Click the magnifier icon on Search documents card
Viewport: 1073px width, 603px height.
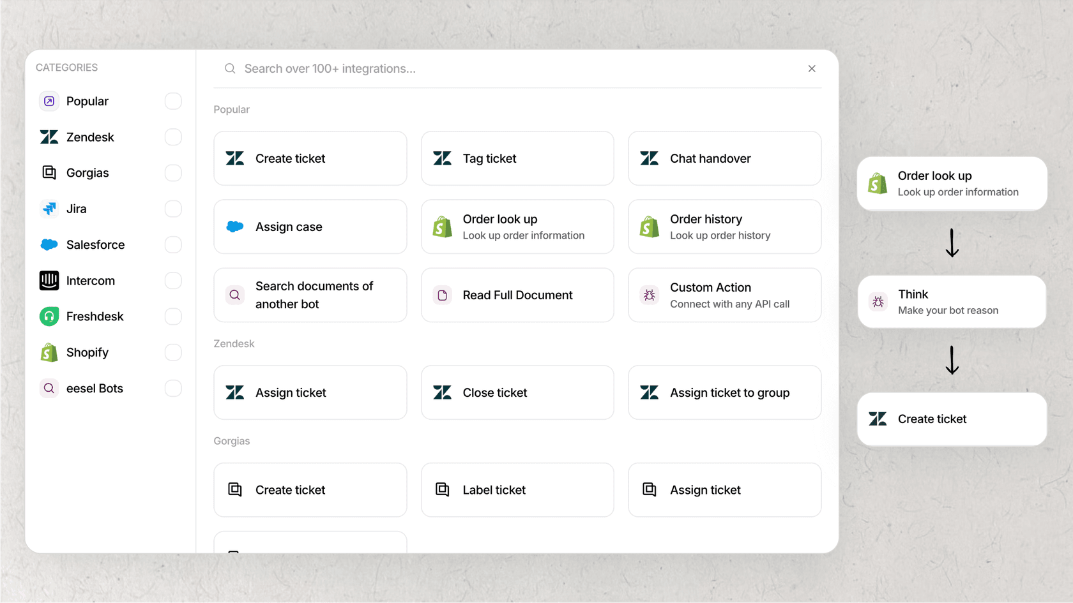(235, 295)
